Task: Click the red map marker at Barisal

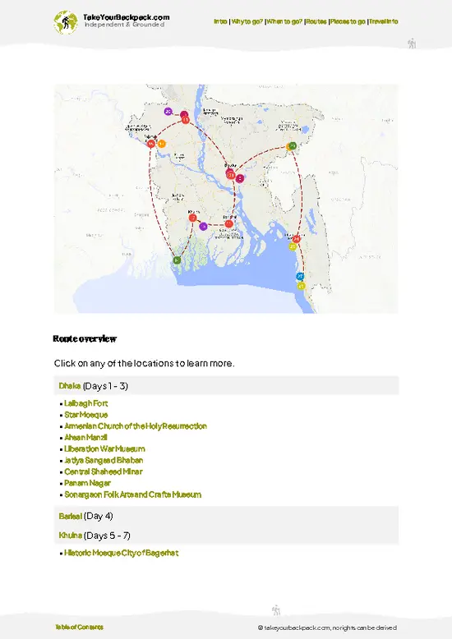Action: pos(229,223)
